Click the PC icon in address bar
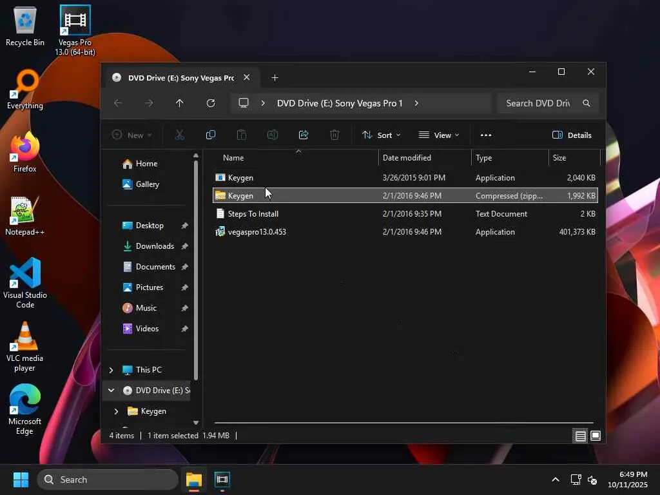This screenshot has height=495, width=660. pos(244,103)
